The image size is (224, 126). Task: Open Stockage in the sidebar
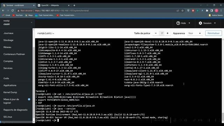pos(8,40)
